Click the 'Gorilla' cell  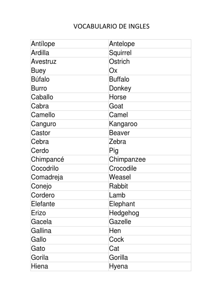[118, 257]
